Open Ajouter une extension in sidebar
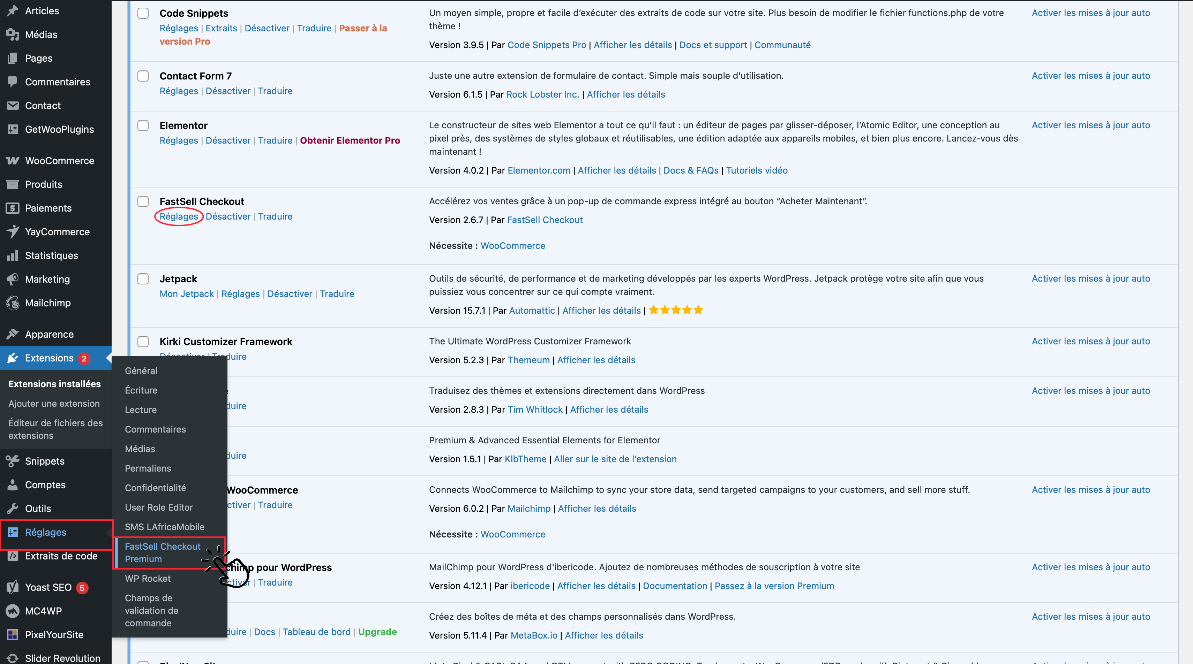This screenshot has width=1193, height=664. point(54,404)
